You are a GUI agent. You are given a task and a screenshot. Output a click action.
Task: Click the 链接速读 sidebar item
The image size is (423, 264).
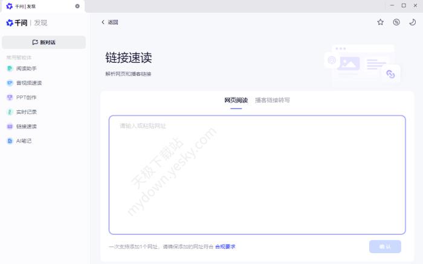pos(26,127)
